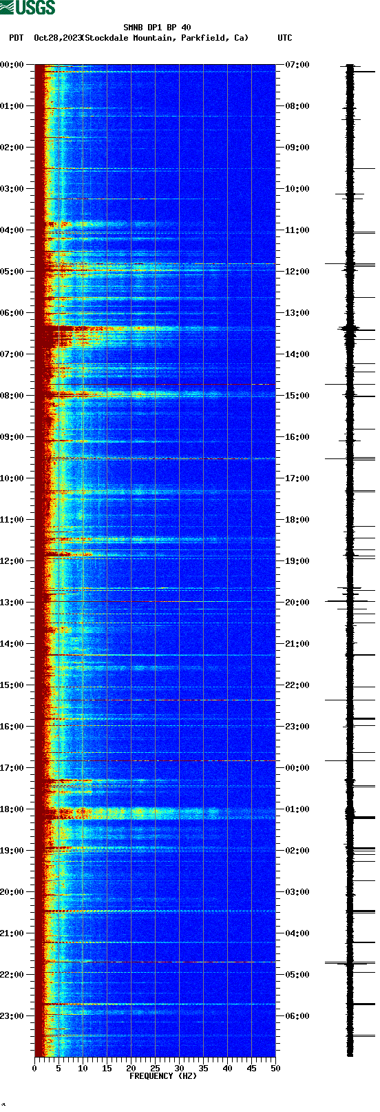Image resolution: width=380 pixels, height=1112 pixels.
Task: Click the 10:00 PDT time label
Action: 12,478
